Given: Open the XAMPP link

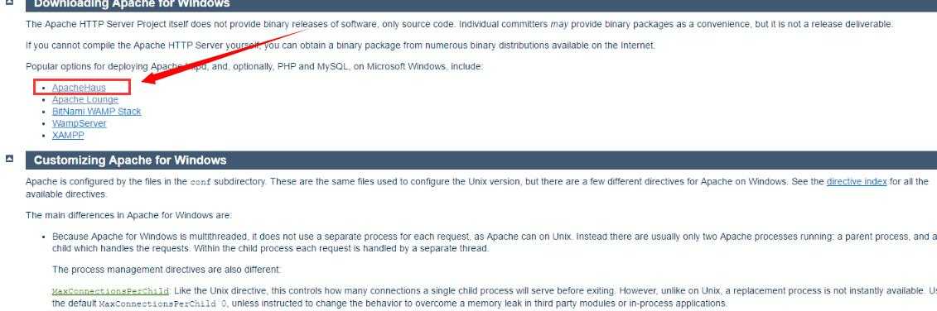Looking at the screenshot, I should 68,136.
